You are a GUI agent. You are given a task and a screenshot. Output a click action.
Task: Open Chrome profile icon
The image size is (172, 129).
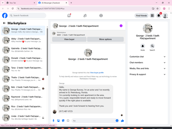pos(164,9)
